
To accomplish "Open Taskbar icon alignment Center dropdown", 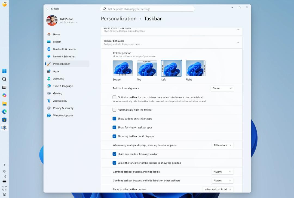I will click(x=222, y=89).
